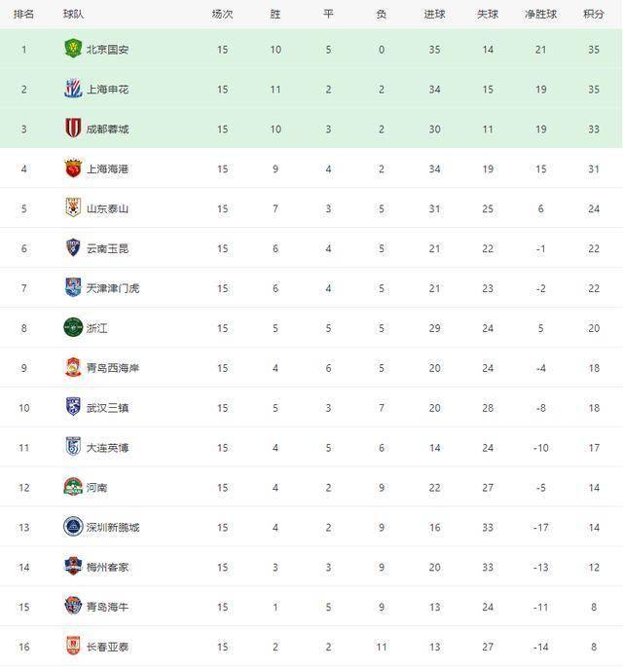Click the 长春亚泰 team badge

(x=72, y=647)
